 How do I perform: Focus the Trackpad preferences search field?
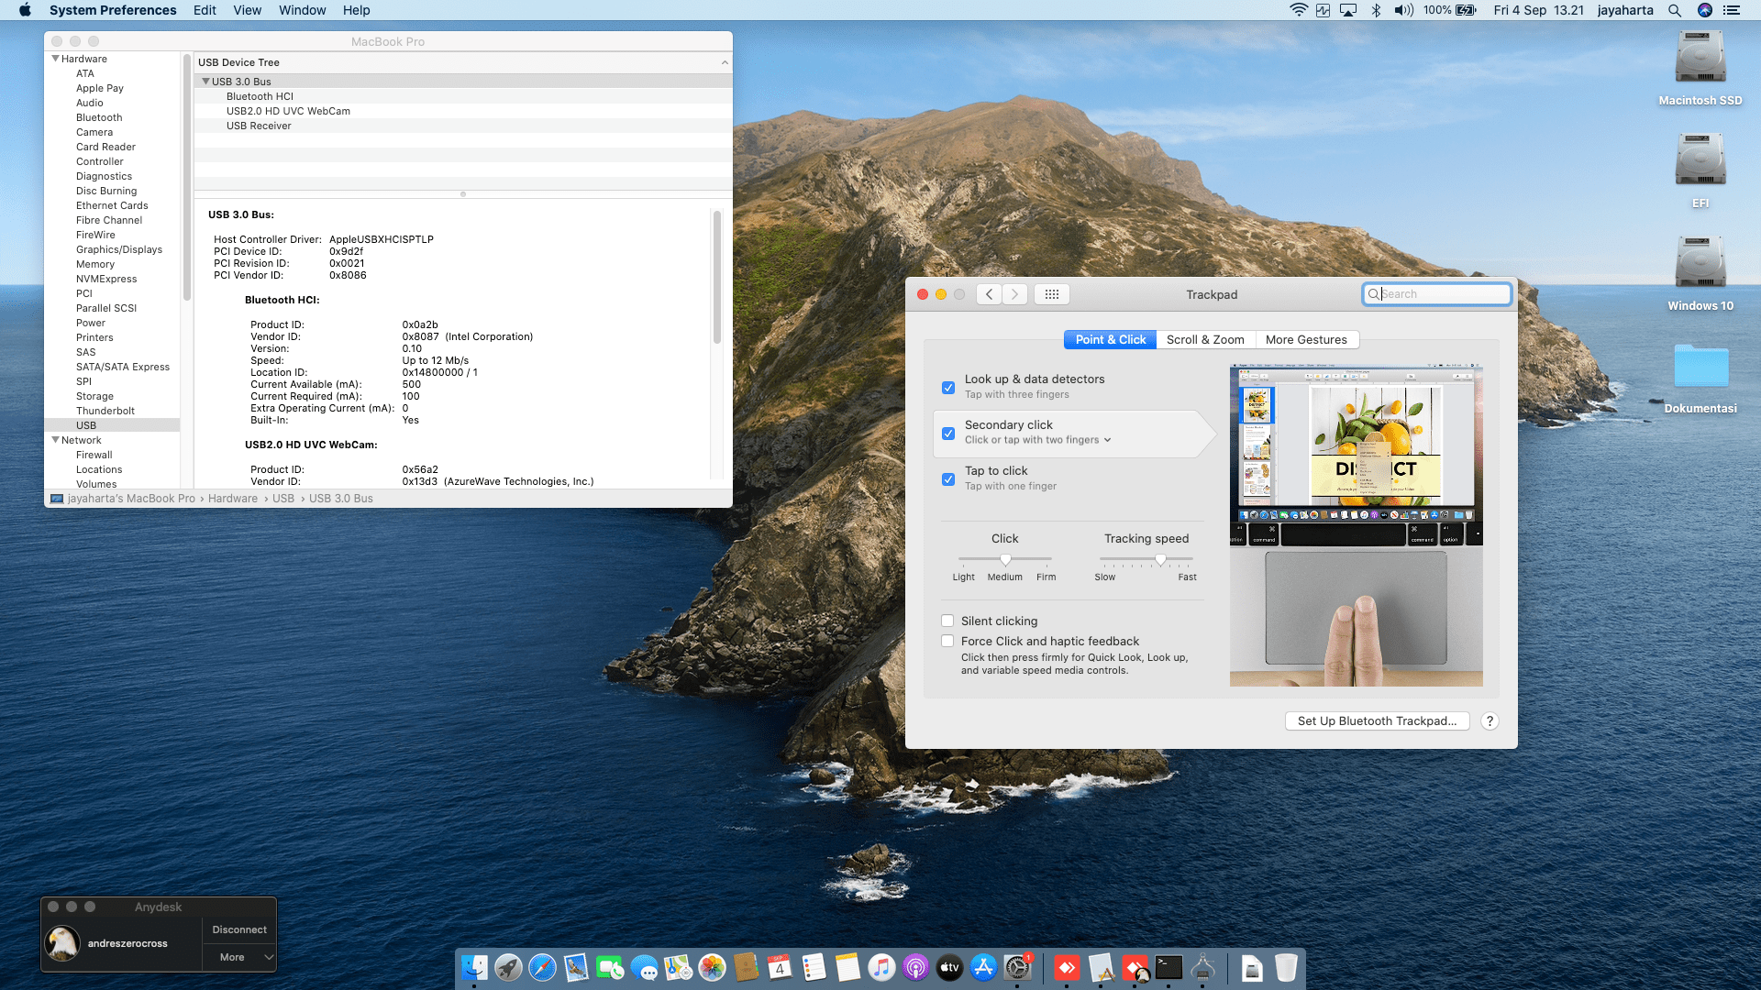[1437, 294]
